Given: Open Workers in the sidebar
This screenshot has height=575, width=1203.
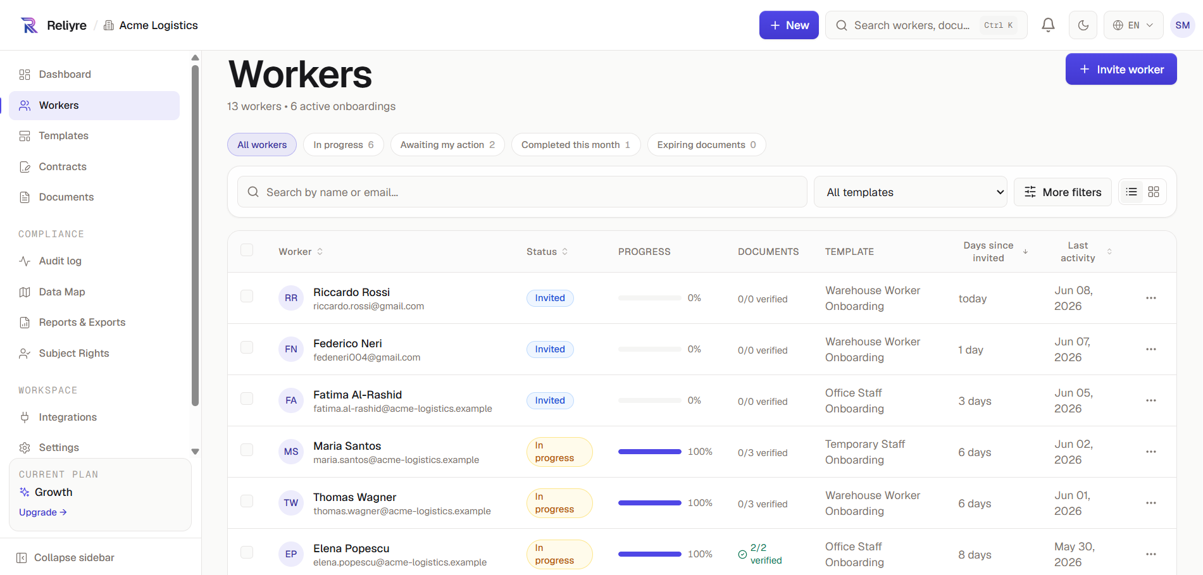Looking at the screenshot, I should (94, 106).
